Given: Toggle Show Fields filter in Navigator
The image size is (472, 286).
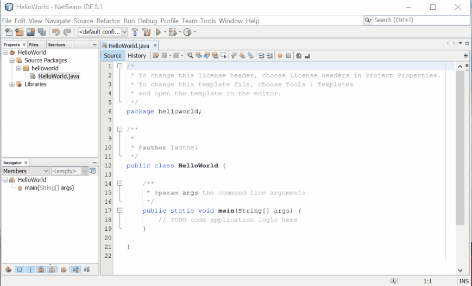Looking at the screenshot, I should [20, 270].
